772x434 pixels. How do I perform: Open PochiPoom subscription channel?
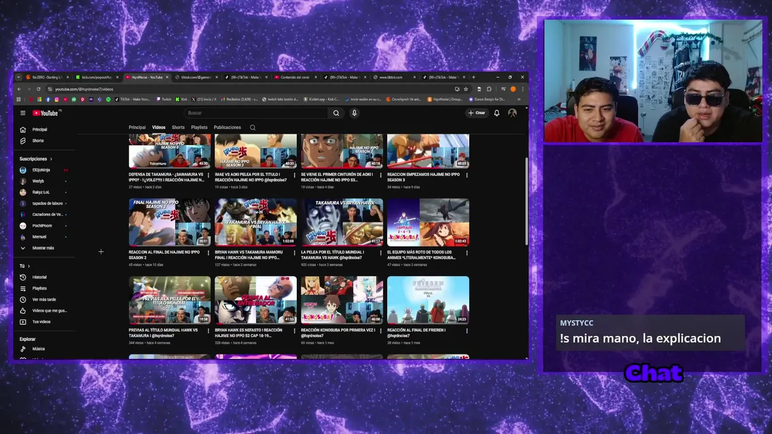tap(45, 225)
